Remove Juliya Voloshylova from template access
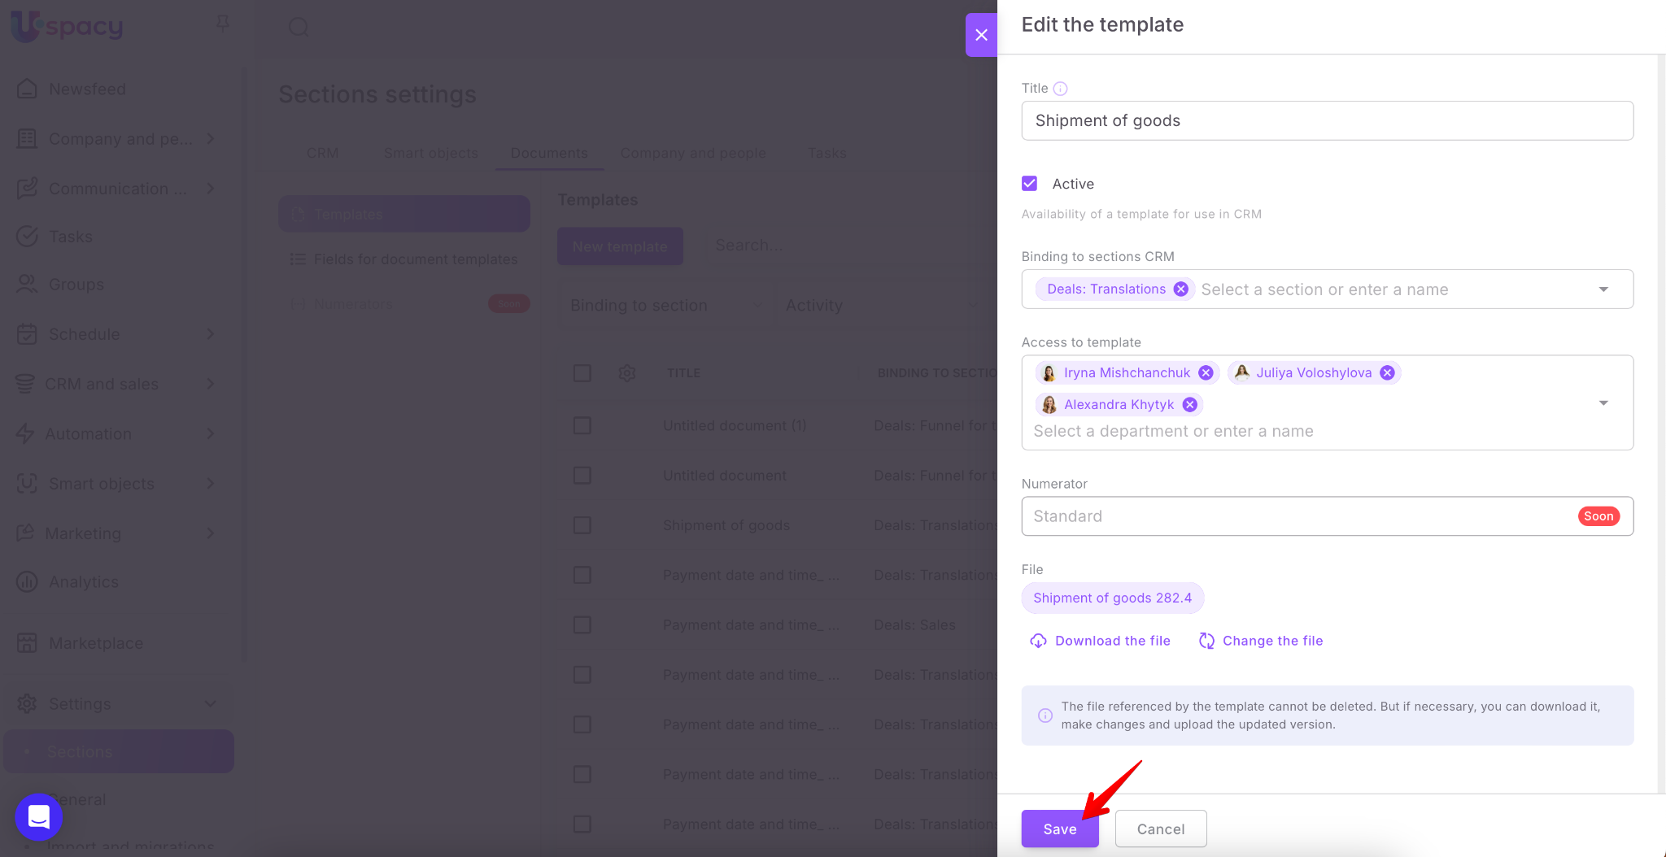 click(1387, 373)
